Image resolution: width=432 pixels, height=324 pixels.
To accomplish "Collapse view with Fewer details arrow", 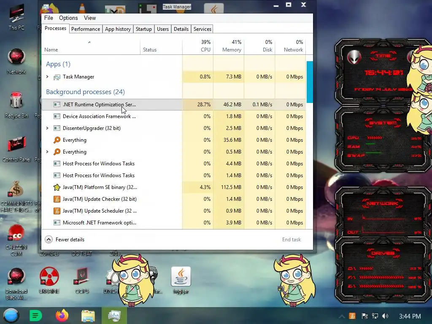I will point(49,240).
